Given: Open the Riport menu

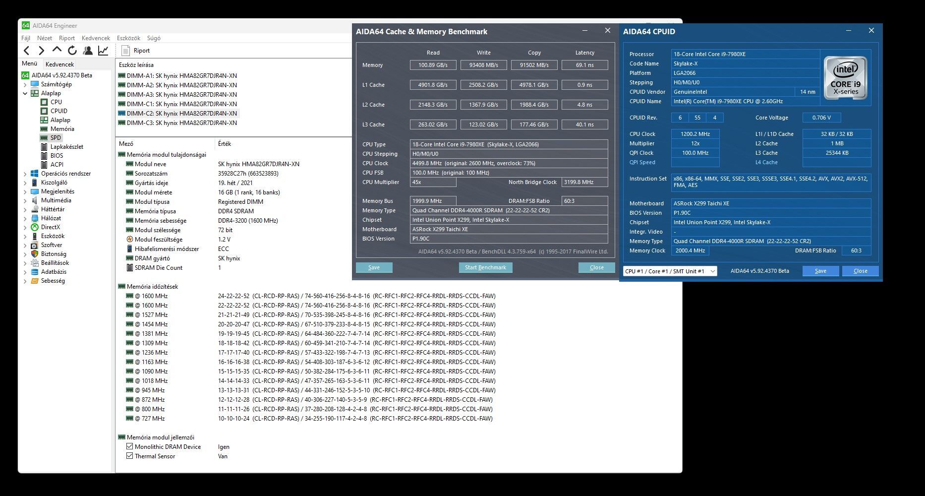Looking at the screenshot, I should click(67, 38).
